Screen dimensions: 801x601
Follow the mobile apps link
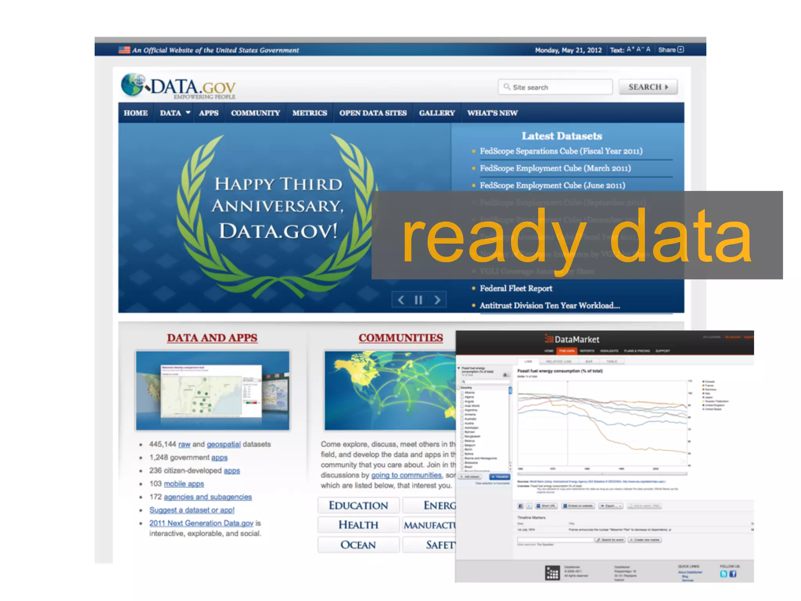pyautogui.click(x=184, y=484)
